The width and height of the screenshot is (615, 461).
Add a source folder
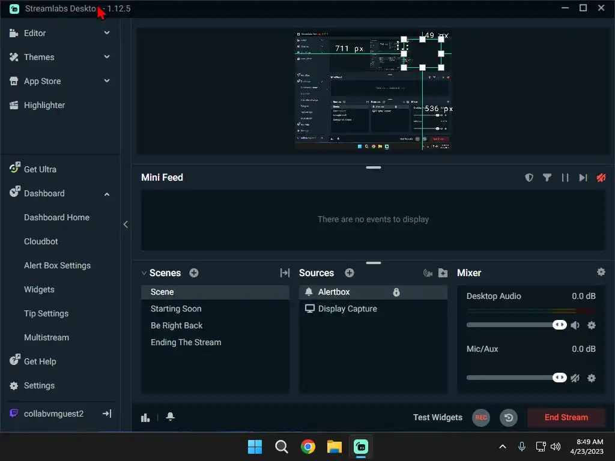(x=443, y=273)
